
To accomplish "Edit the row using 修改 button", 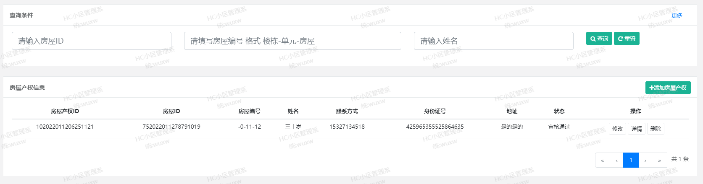I will click(x=617, y=129).
